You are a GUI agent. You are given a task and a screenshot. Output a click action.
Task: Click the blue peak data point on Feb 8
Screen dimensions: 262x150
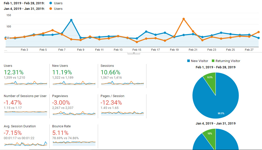tap(71, 20)
